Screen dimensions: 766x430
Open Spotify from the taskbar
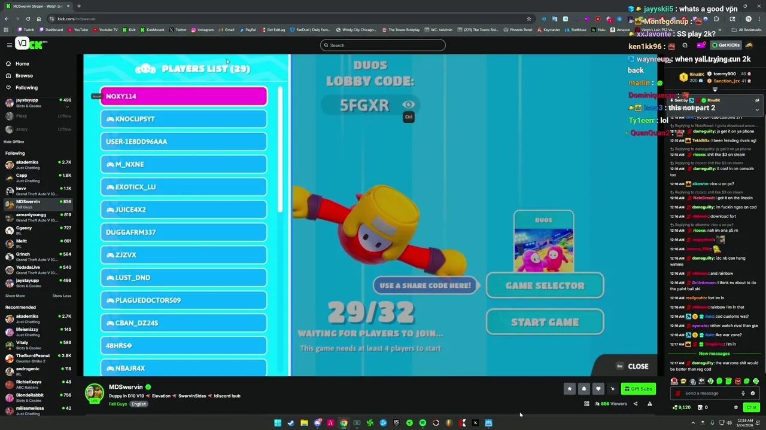click(422, 423)
